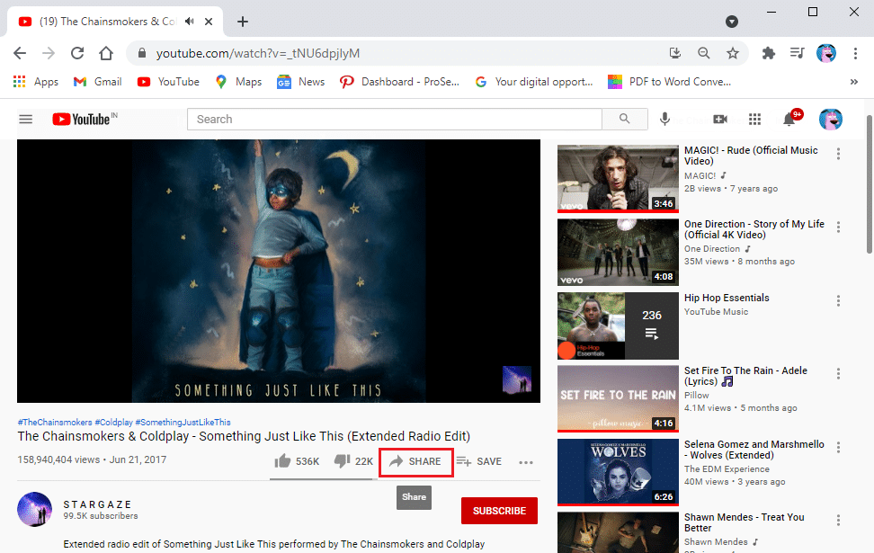Click the search magnifier button
Screen dimensions: 874x553
pyautogui.click(x=625, y=119)
